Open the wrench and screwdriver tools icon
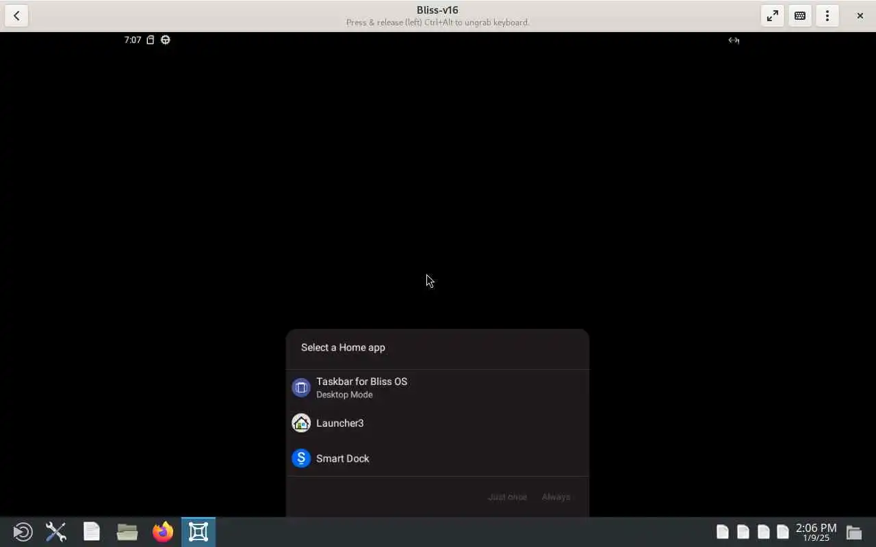The width and height of the screenshot is (876, 547). point(56,532)
